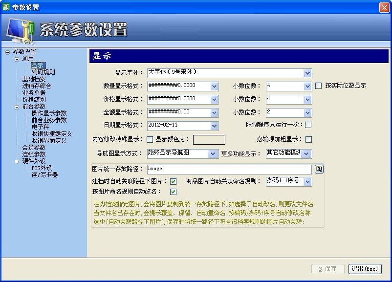Open 进销存综合 settings

pos(37,86)
